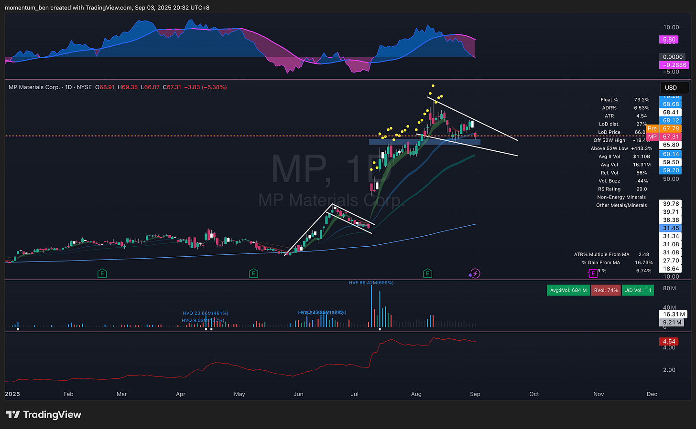Click the purple upcoming earnings E marker
Viewport: 696px width, 429px height.
(593, 273)
